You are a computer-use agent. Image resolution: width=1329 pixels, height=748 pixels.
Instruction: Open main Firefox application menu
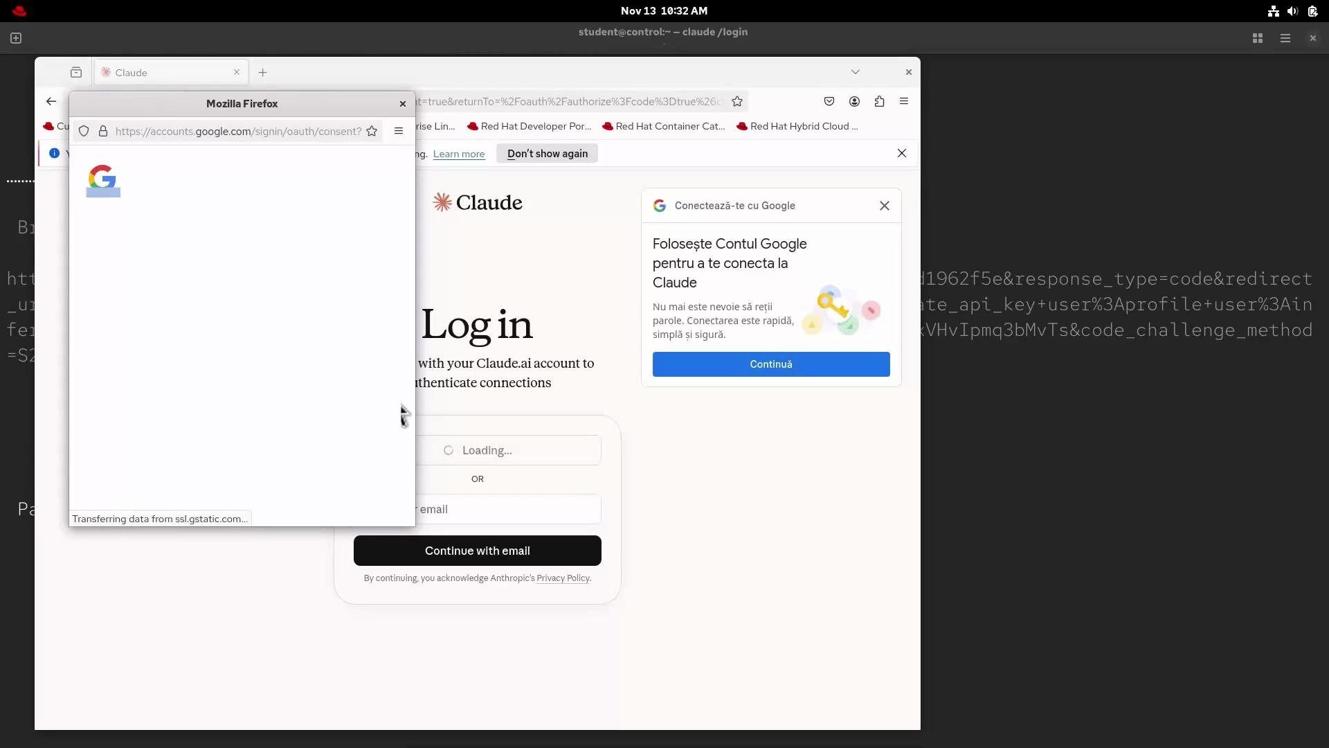(904, 101)
